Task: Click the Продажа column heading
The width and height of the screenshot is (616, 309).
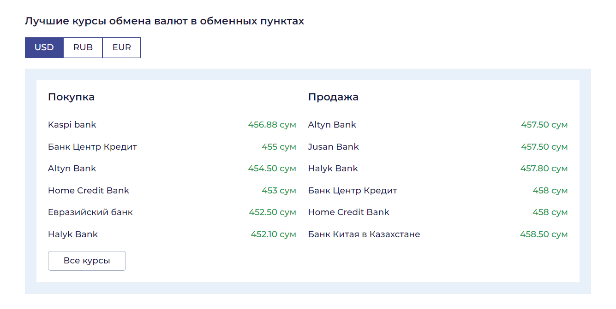Action: coord(333,97)
